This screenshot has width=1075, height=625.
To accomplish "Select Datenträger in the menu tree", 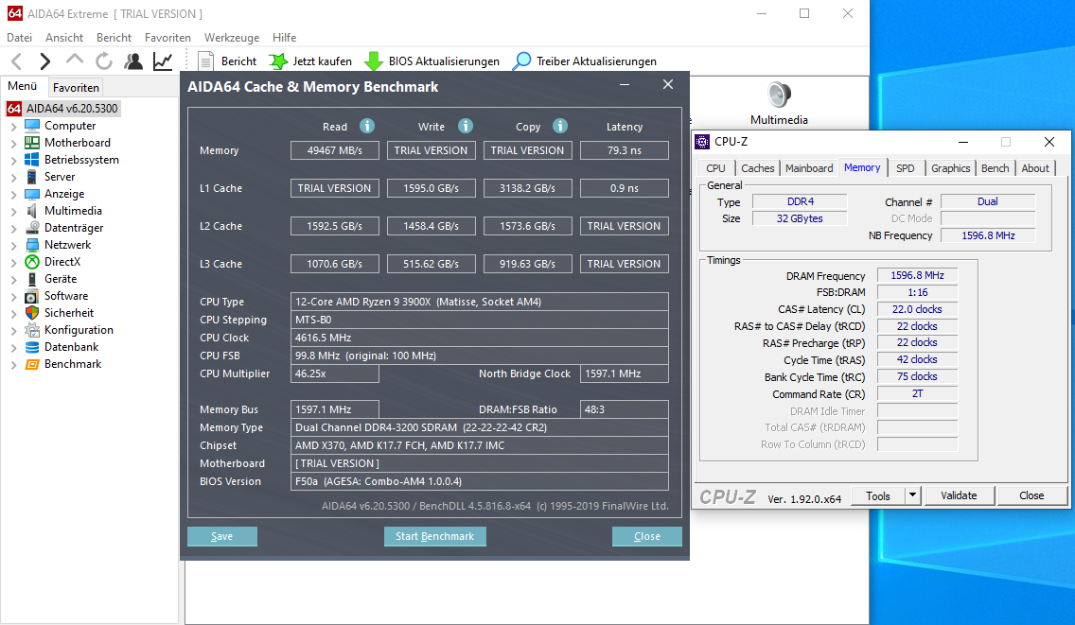I will (x=64, y=228).
